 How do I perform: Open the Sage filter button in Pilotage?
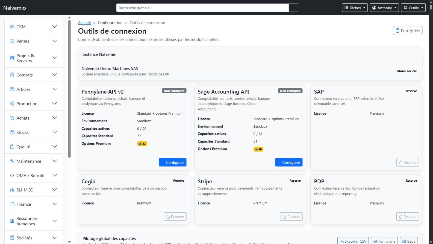[409, 241]
